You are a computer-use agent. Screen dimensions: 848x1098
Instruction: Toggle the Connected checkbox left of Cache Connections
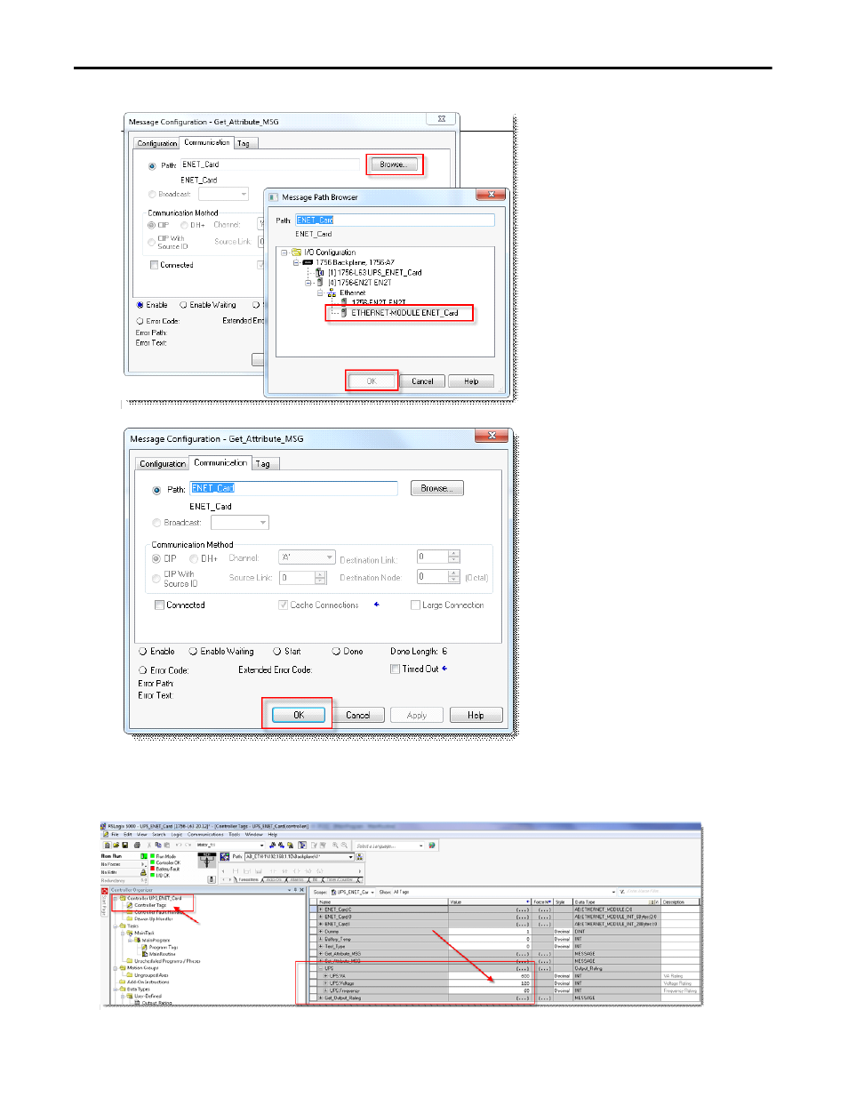160,605
